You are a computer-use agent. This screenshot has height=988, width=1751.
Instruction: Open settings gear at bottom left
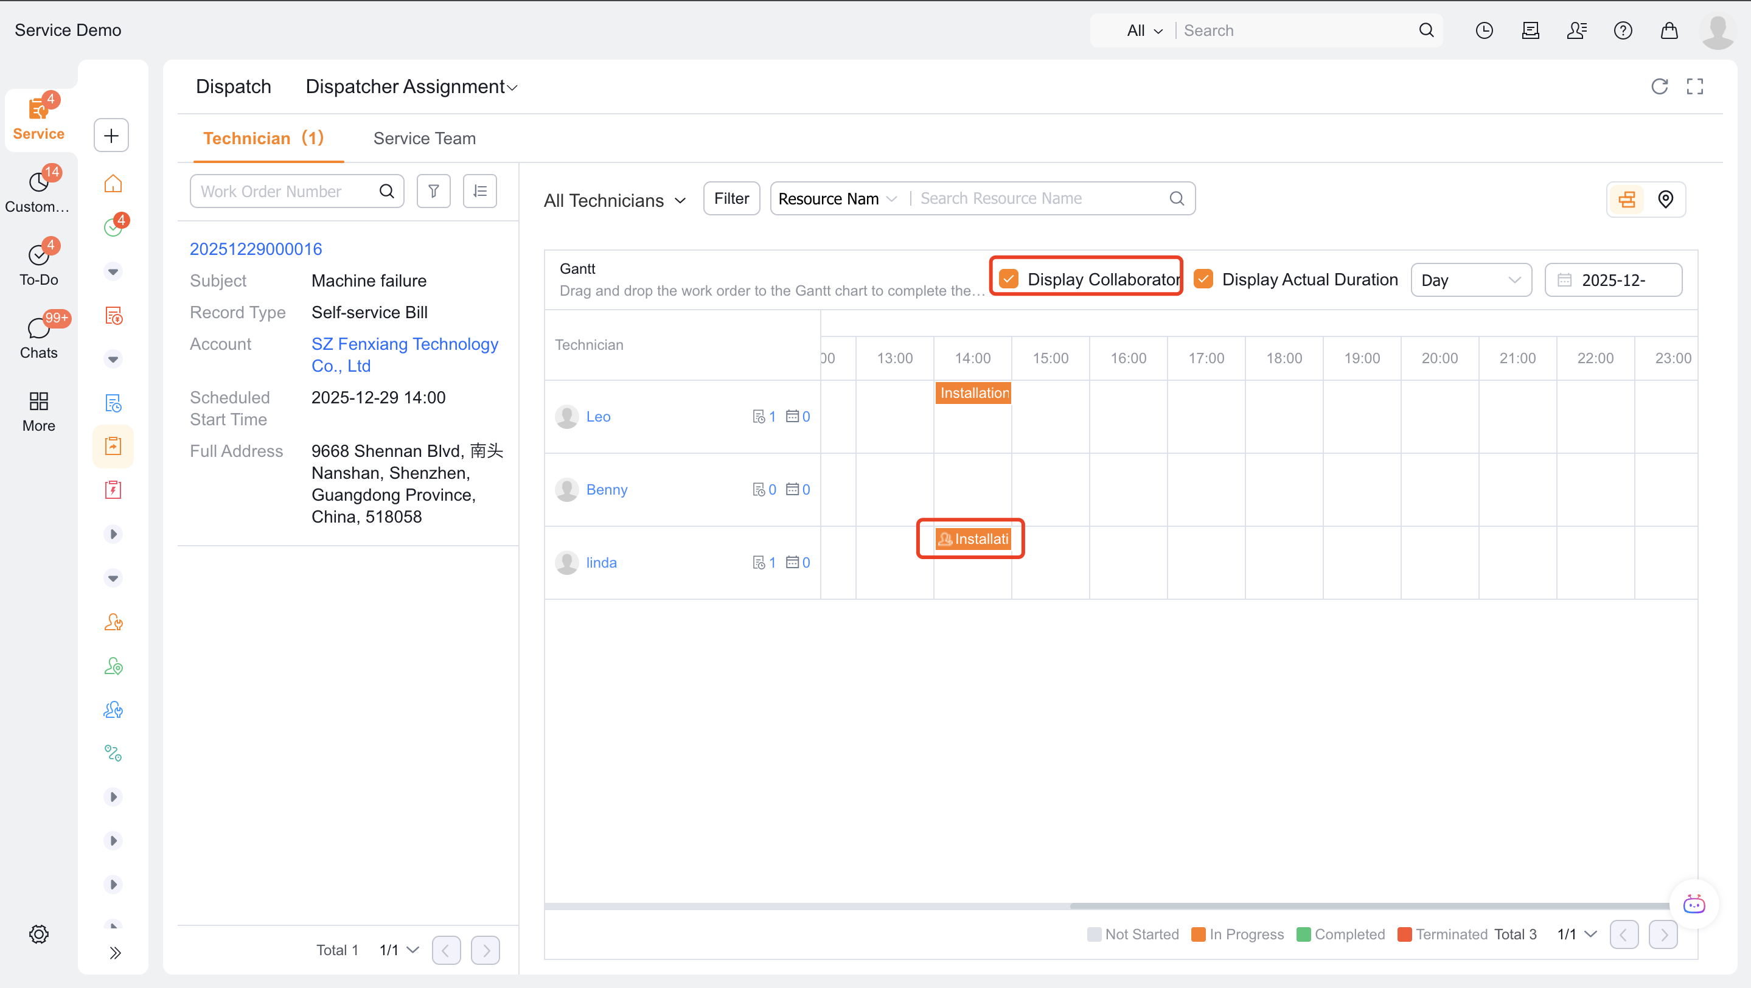tap(39, 934)
